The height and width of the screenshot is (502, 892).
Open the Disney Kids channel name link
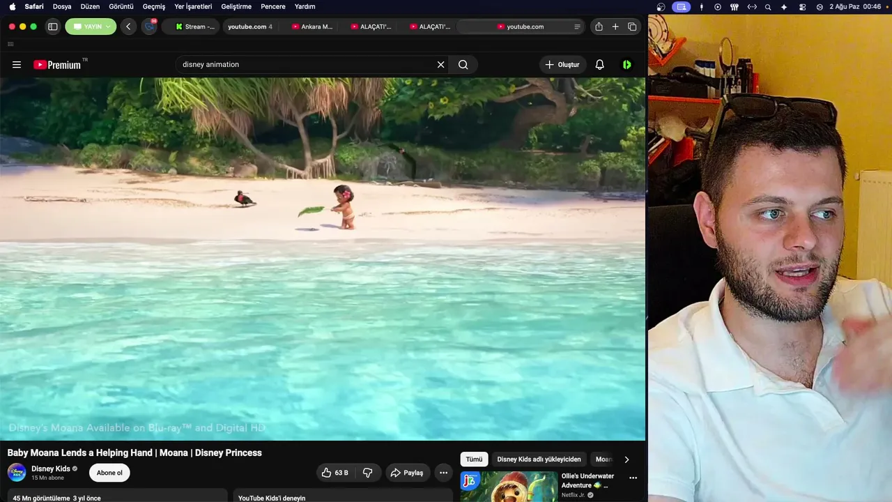[x=51, y=469]
